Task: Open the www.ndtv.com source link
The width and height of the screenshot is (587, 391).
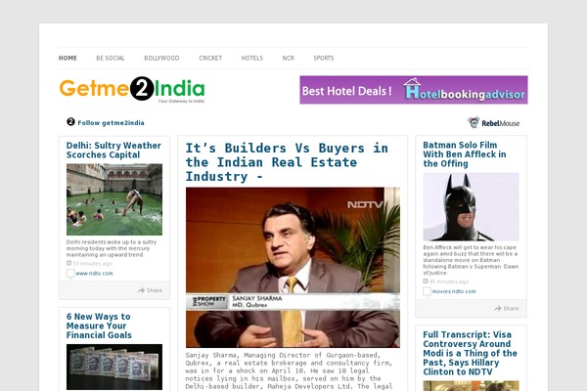Action: click(94, 274)
